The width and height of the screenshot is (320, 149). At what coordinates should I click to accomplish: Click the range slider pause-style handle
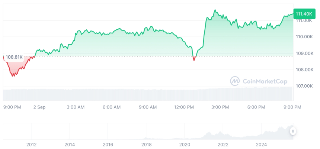pyautogui.click(x=293, y=131)
